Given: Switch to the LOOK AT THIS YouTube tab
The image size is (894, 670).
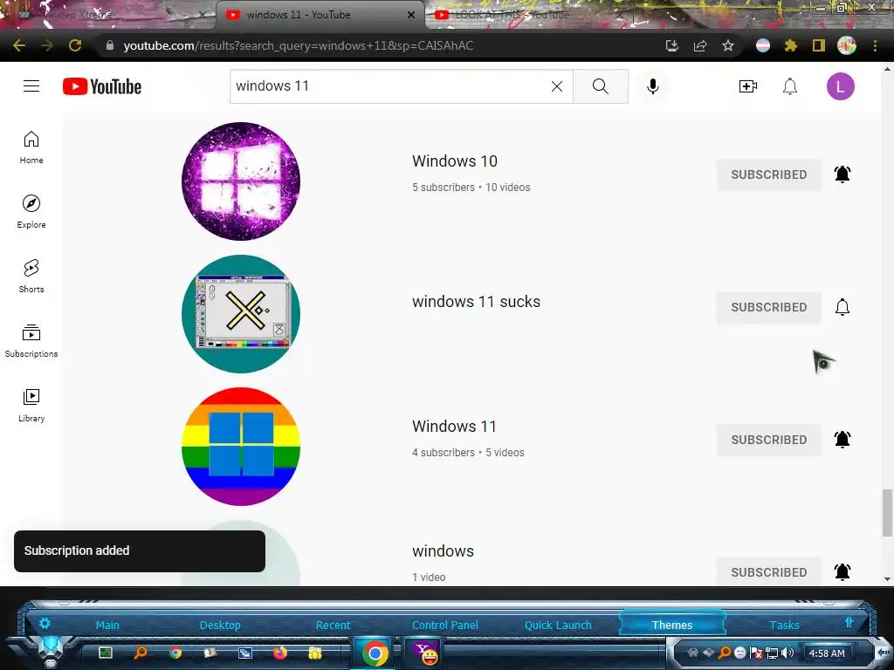Looking at the screenshot, I should point(512,15).
